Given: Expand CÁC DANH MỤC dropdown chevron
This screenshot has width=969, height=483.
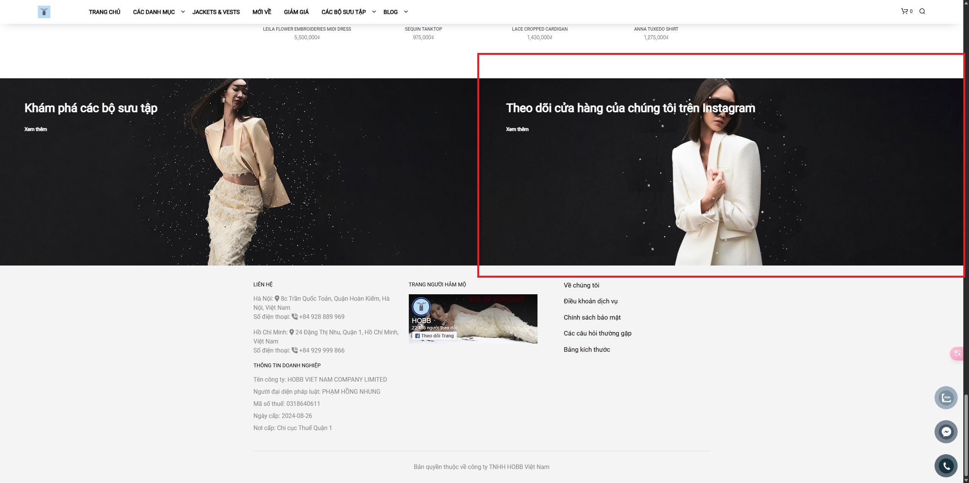Looking at the screenshot, I should pos(183,12).
